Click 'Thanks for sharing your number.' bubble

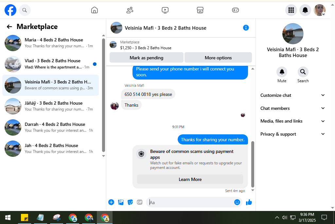(x=213, y=140)
